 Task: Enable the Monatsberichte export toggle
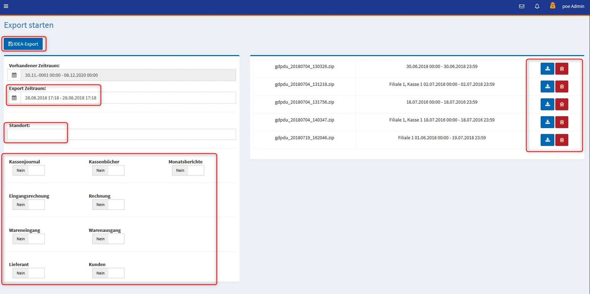pyautogui.click(x=188, y=171)
